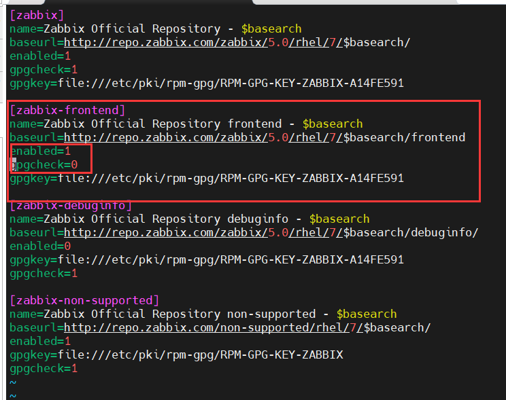Screen dimensions: 506x400
Task: Click the gpgkey line in [zabbix-frontend] section
Action: coord(207,178)
